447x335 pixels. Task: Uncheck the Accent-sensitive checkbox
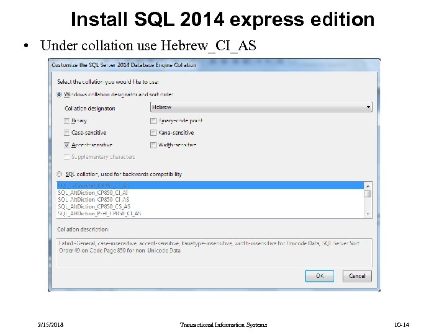[66, 145]
